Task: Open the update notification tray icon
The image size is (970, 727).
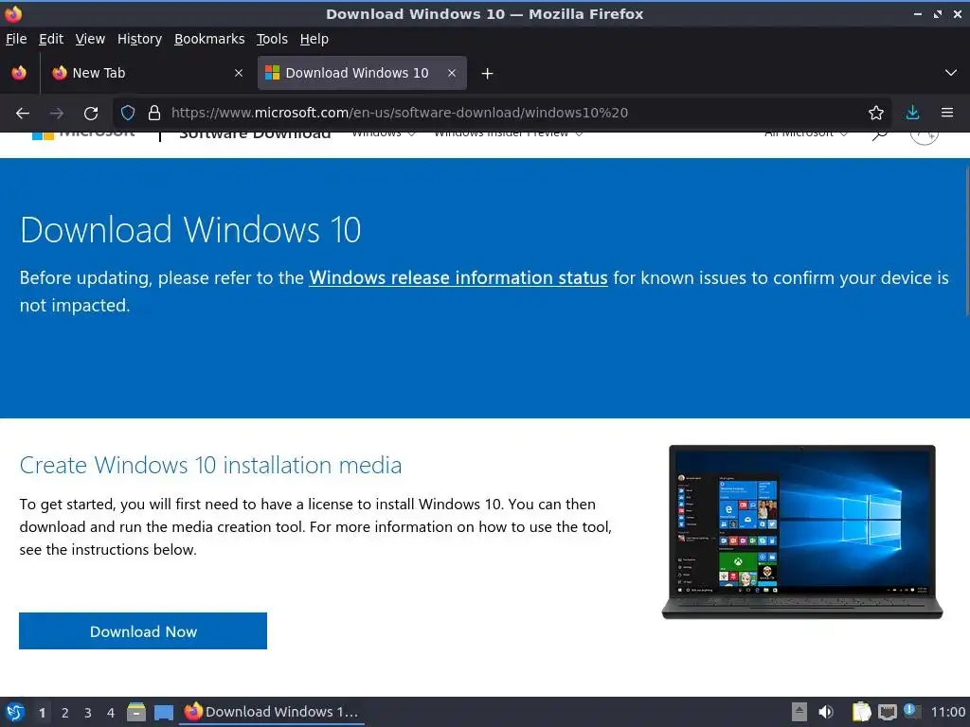Action: tap(912, 711)
